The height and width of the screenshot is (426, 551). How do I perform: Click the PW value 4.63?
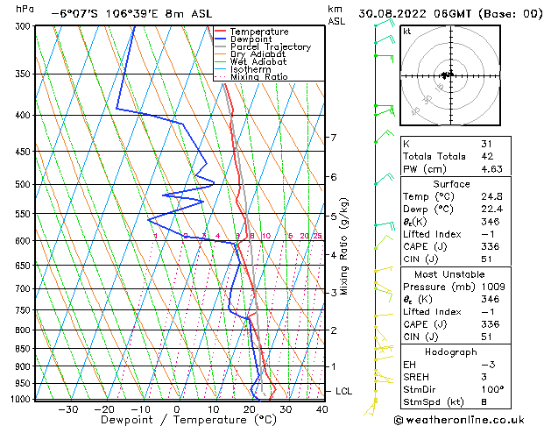(491, 169)
